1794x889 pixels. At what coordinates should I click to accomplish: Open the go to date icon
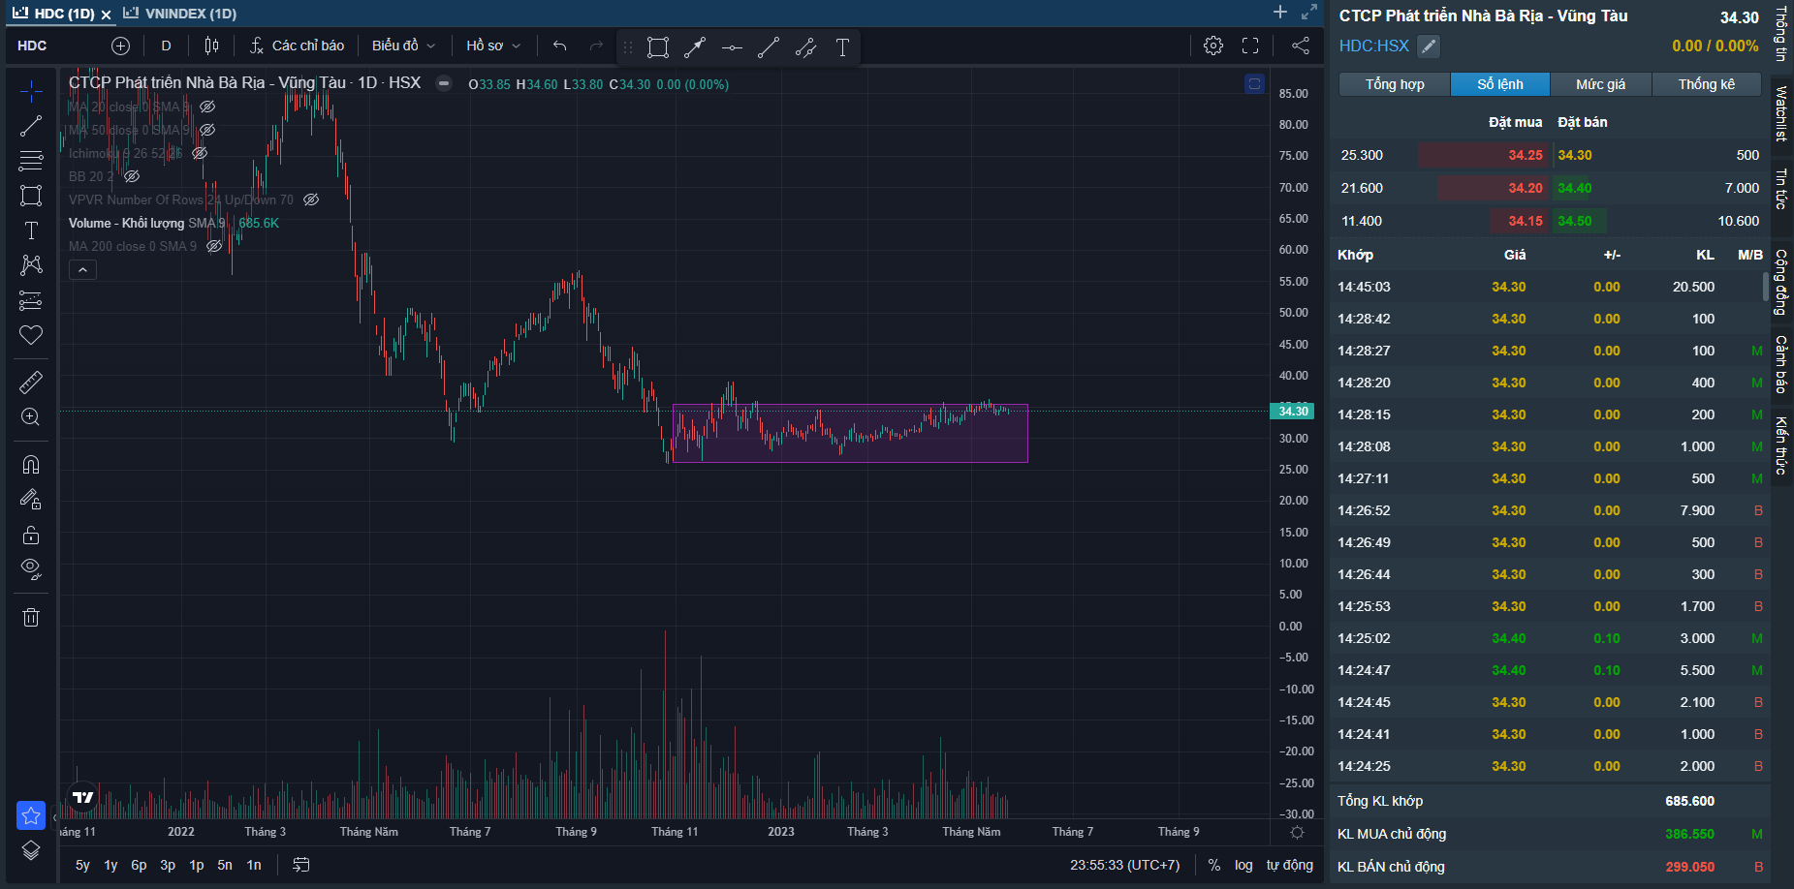click(x=301, y=865)
